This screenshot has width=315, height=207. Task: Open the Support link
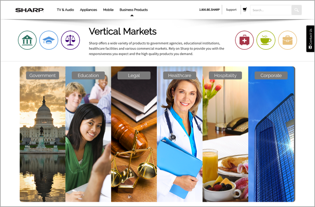point(231,10)
